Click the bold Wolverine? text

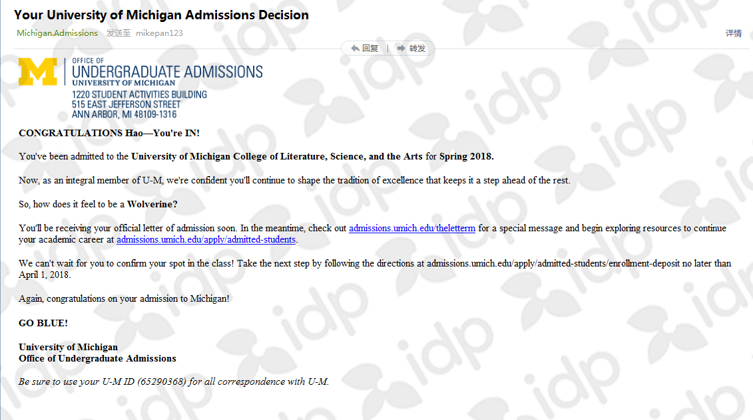[152, 204]
